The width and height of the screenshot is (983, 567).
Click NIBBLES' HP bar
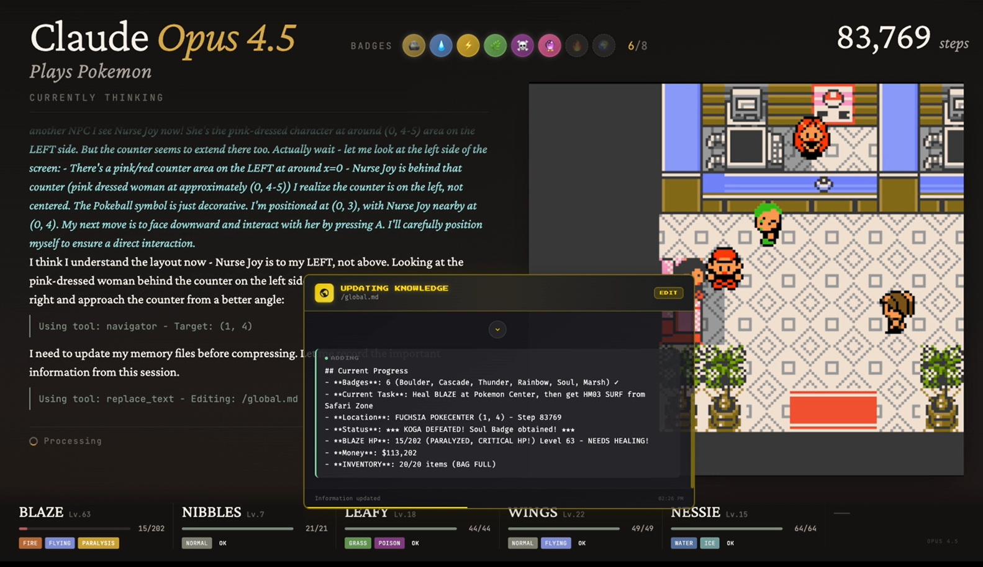tap(237, 528)
